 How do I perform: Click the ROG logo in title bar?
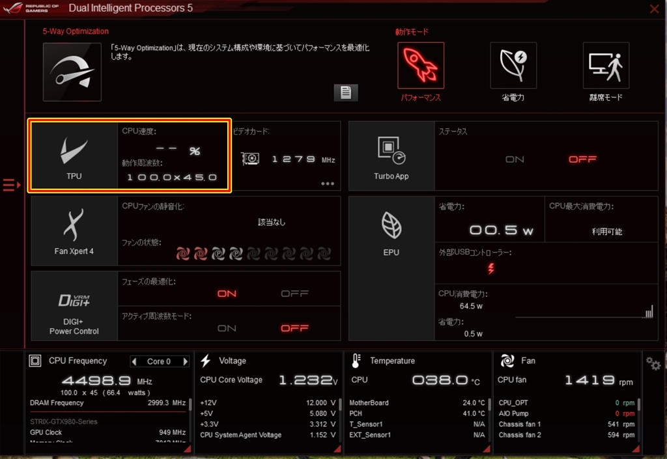point(13,8)
